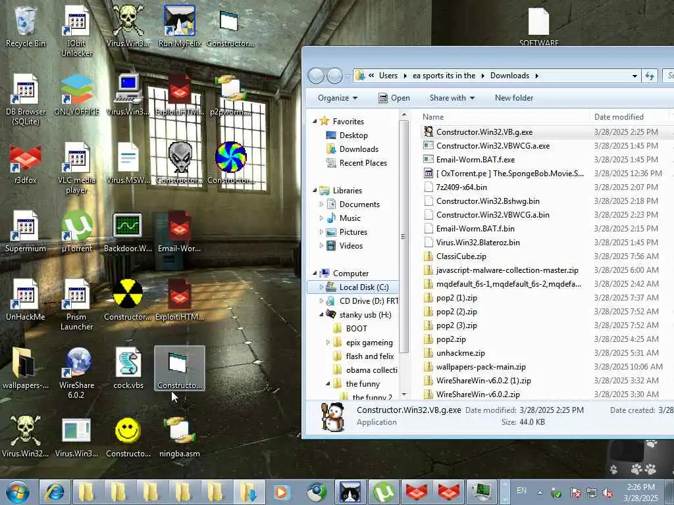Launch IObit Unlocker from desktop

[76, 31]
